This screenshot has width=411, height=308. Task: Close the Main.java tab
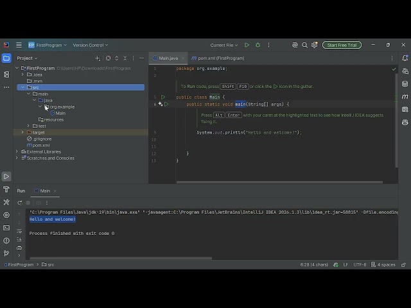[x=182, y=58]
